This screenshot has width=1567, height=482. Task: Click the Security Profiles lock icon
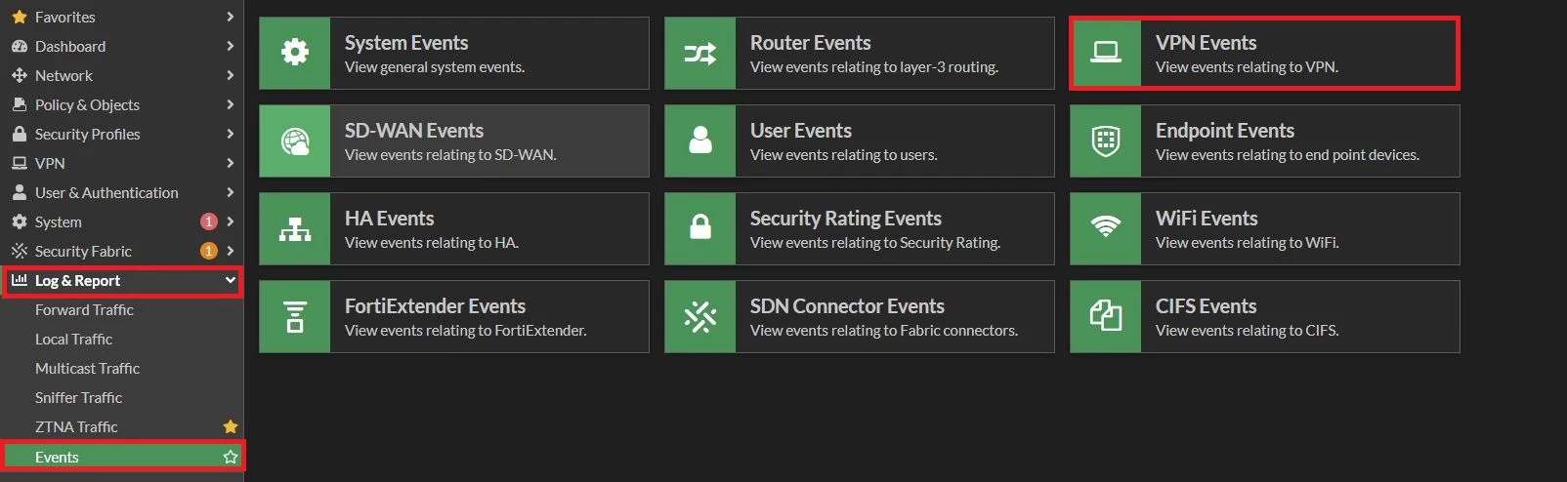click(20, 134)
